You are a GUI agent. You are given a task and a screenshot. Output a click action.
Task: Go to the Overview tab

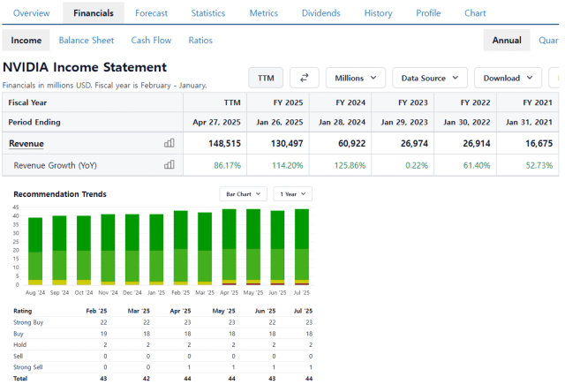pyautogui.click(x=32, y=13)
